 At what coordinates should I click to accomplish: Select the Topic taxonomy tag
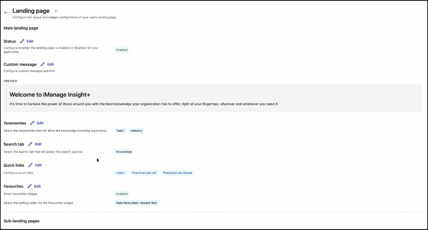click(120, 130)
